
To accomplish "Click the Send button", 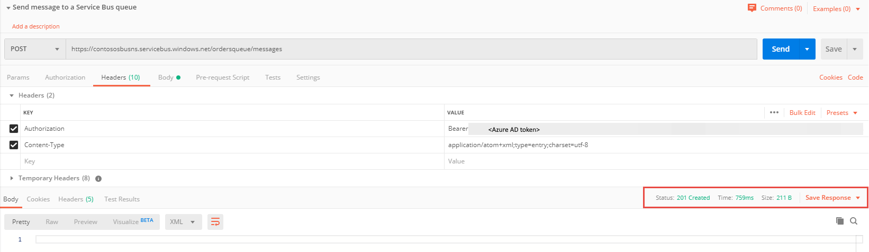I will point(781,49).
